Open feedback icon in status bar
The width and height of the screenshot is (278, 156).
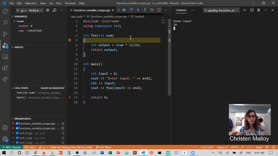coord(267,147)
